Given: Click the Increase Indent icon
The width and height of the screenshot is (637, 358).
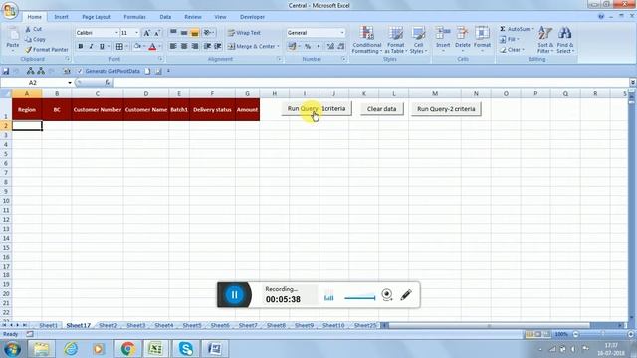Looking at the screenshot, I should (x=218, y=47).
